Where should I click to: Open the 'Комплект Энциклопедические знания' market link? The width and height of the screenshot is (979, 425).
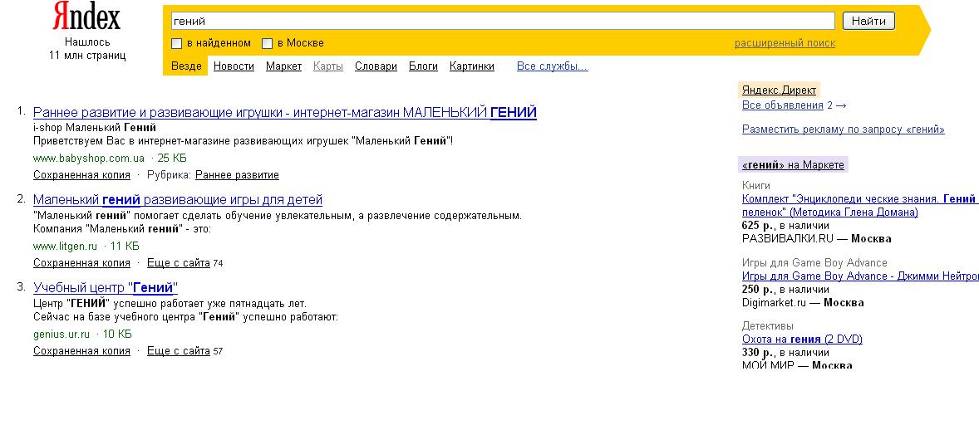pos(860,206)
